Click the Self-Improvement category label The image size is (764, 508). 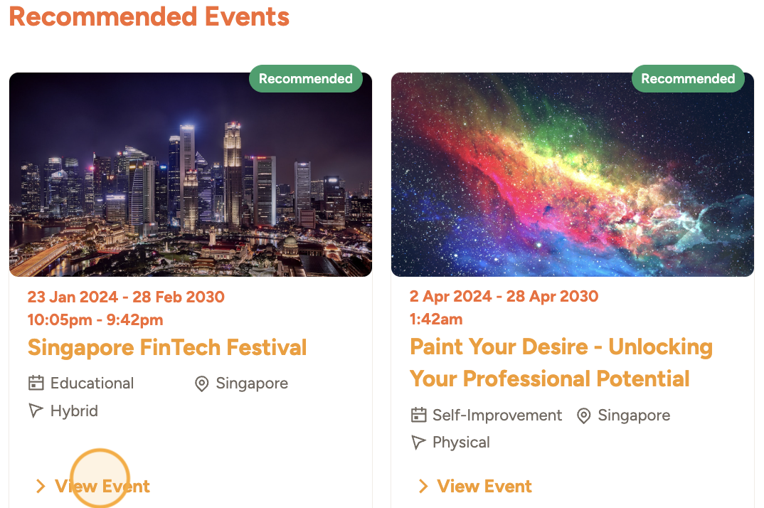click(x=497, y=416)
